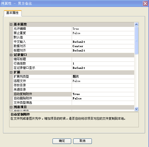Select the 文件类型筛选 property row
Screen dimensions: 149x147
tap(74, 103)
